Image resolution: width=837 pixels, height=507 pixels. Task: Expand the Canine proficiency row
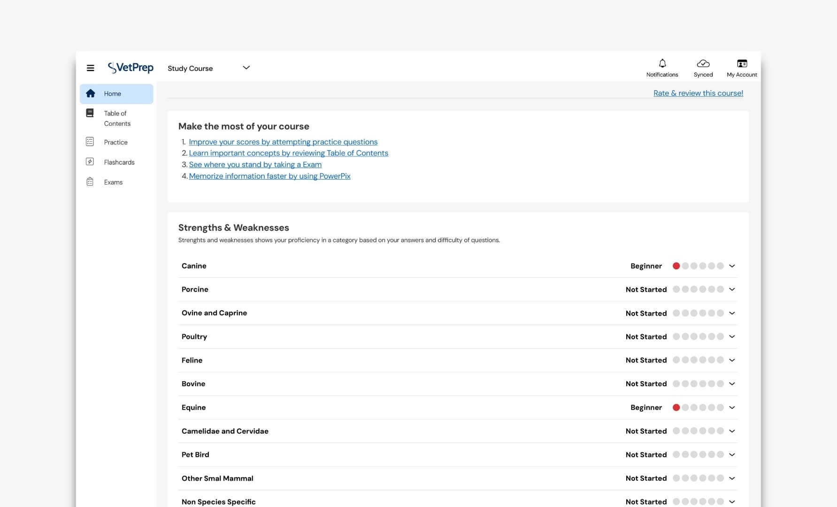click(731, 266)
